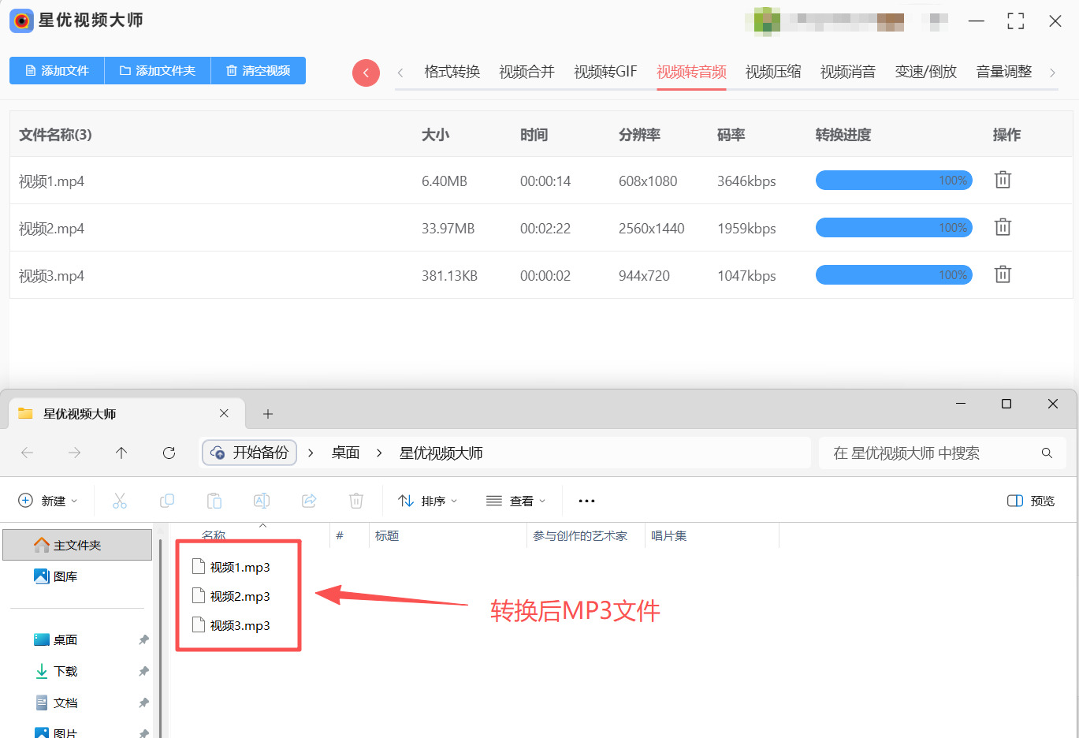The image size is (1079, 738).
Task: Toggle fullscreen of the video app window
Action: pyautogui.click(x=1016, y=21)
